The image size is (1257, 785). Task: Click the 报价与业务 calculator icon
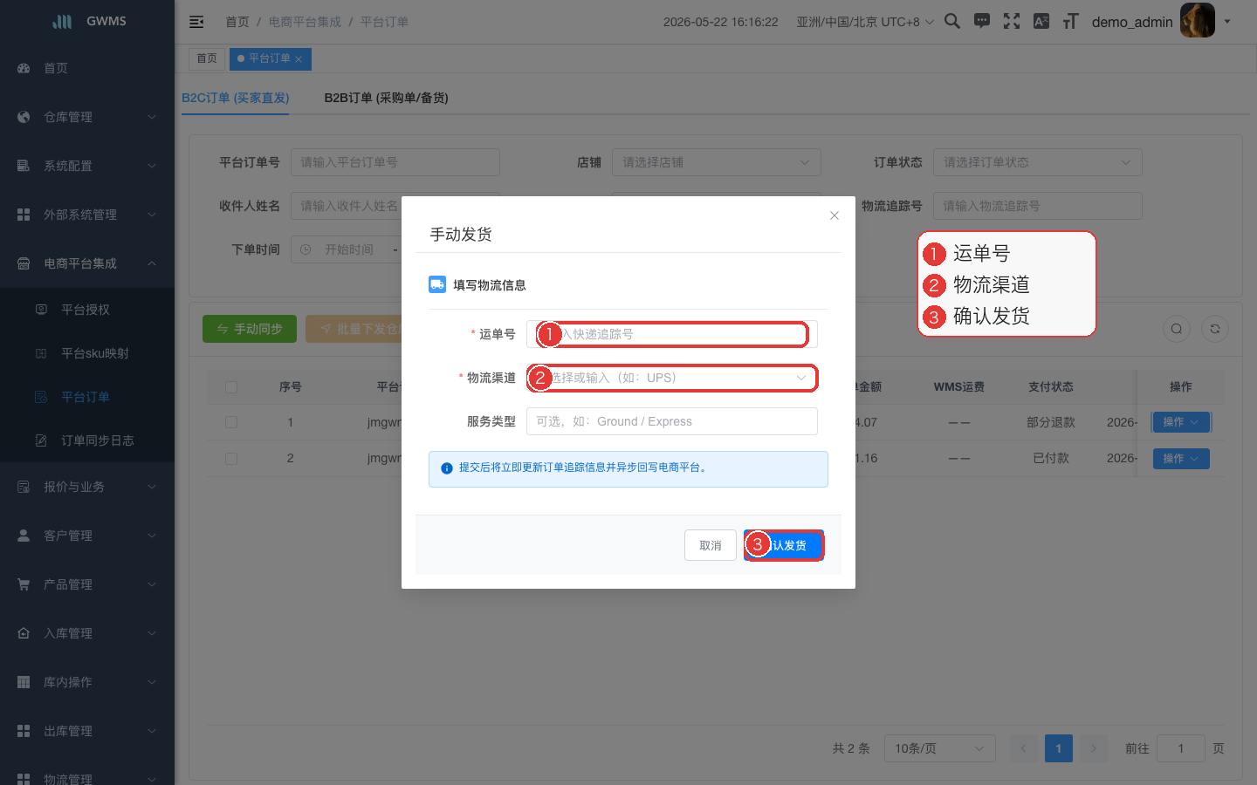tap(24, 487)
